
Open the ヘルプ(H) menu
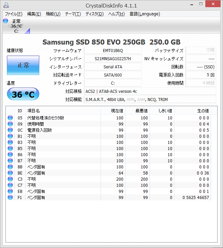117,14
